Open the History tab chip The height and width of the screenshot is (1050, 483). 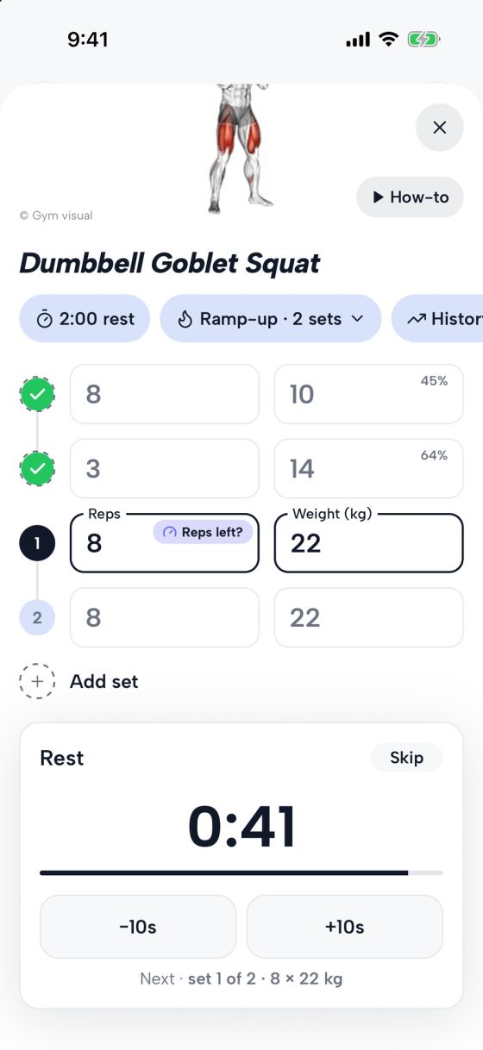(x=437, y=319)
